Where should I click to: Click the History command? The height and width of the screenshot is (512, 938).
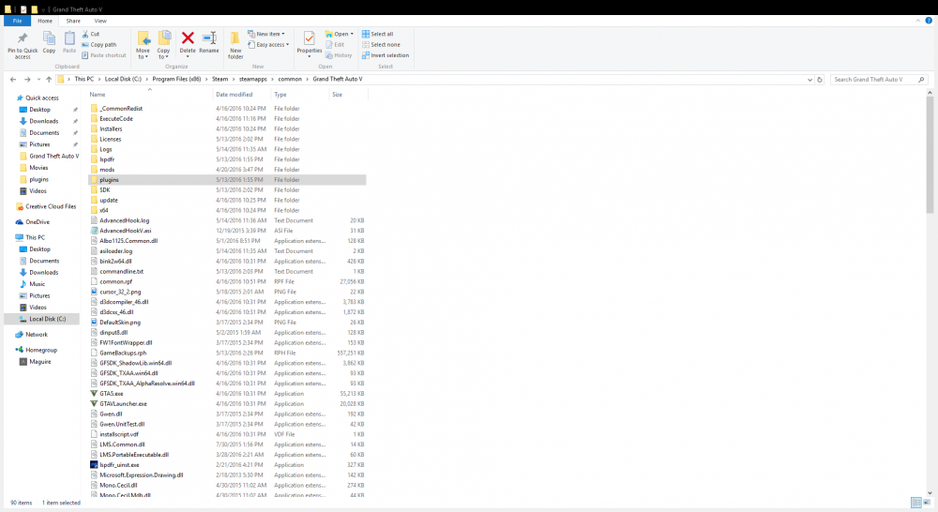(x=339, y=55)
